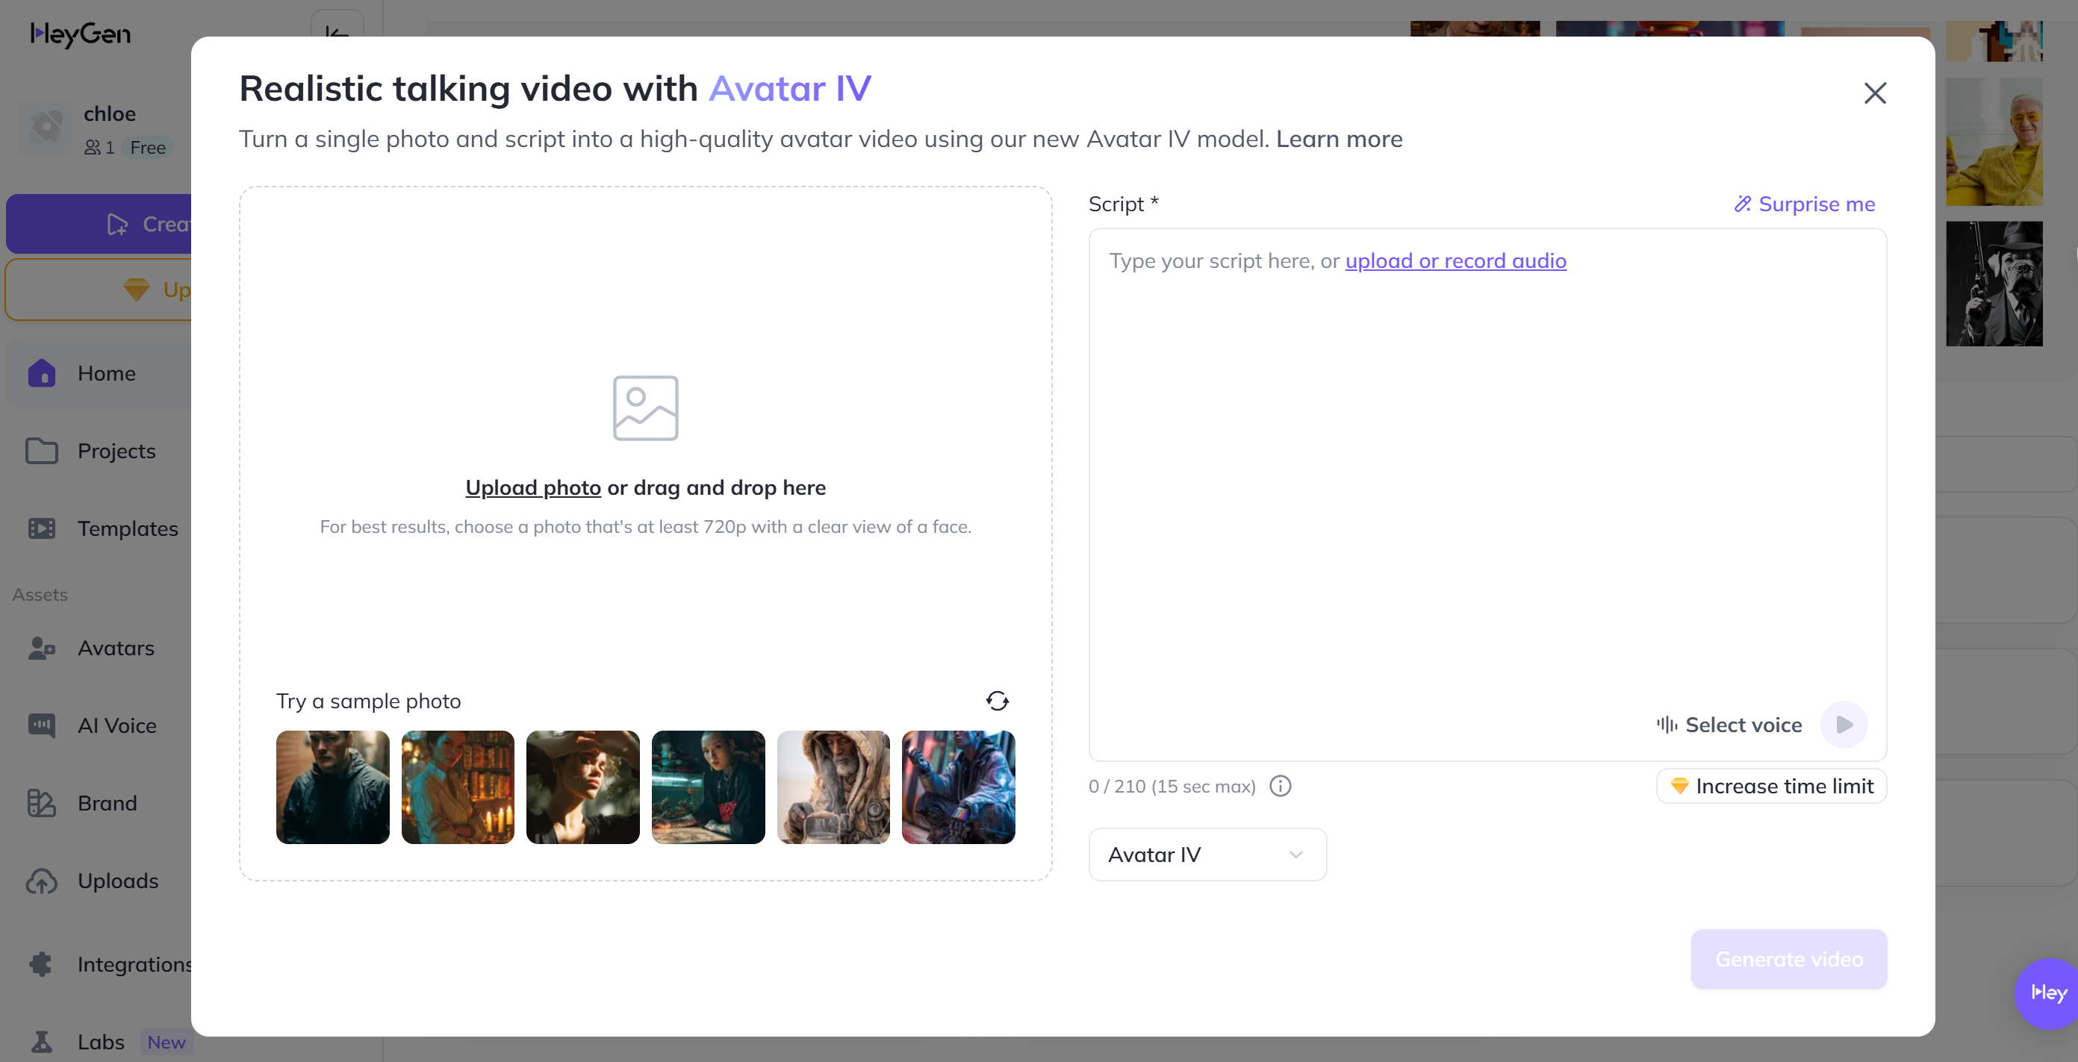Open Labs in sidebar
This screenshot has width=2078, height=1062.
tap(101, 1041)
